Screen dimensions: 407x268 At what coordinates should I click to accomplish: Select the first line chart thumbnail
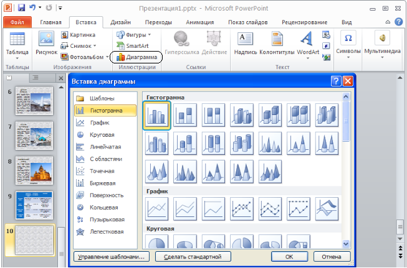coord(156,209)
